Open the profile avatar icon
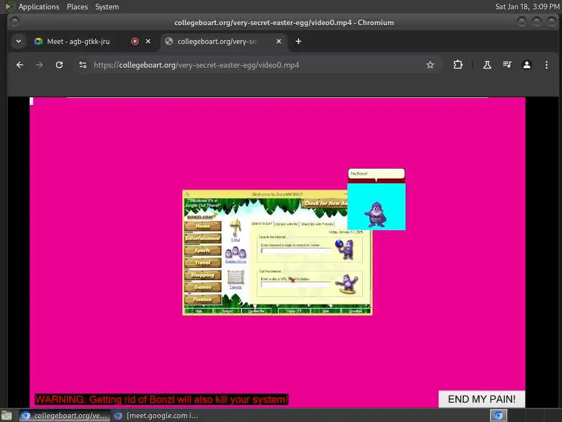The height and width of the screenshot is (422, 562). tap(526, 65)
